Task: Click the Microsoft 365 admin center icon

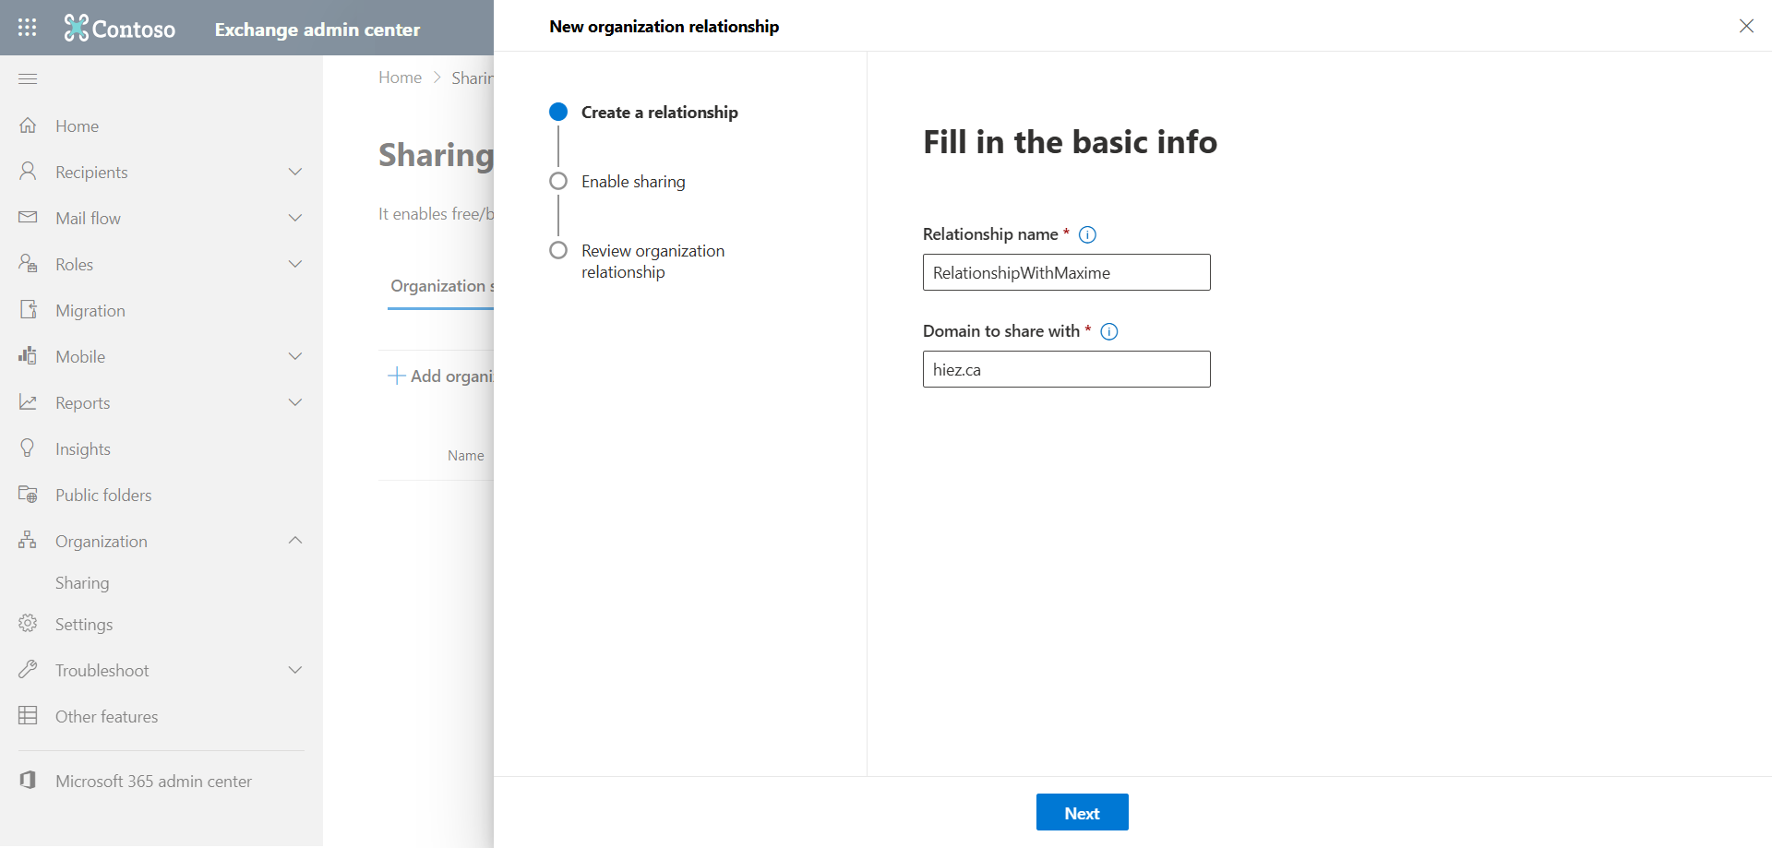Action: click(x=28, y=781)
